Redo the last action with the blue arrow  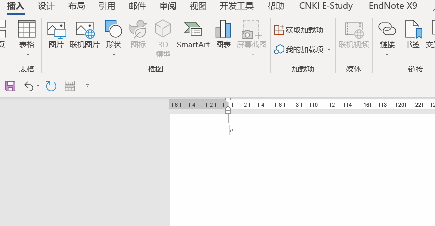click(x=51, y=86)
